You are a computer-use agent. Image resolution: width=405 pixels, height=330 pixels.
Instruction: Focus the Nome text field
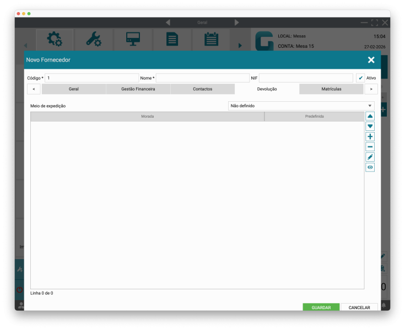pos(202,78)
